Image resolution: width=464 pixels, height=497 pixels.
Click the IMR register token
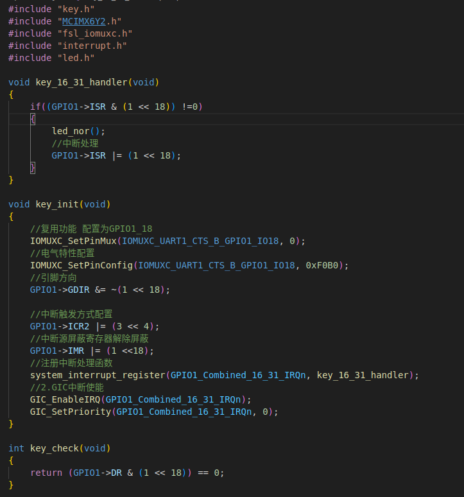point(76,351)
